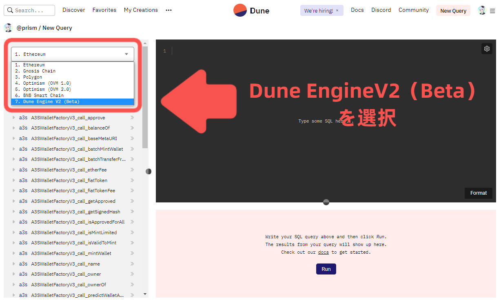Click the @prism avatar in the breadcrumb
This screenshot has width=501, height=303.
[x=8, y=28]
